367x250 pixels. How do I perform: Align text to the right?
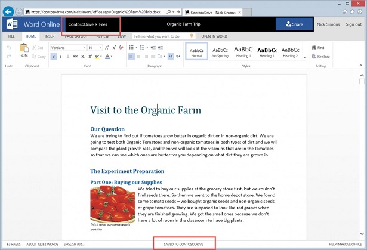coord(146,57)
